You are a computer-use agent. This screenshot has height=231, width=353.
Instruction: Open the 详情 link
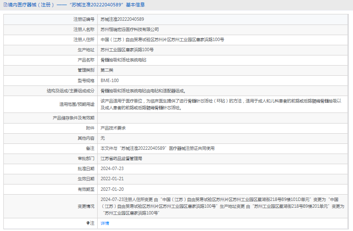coord(105,223)
